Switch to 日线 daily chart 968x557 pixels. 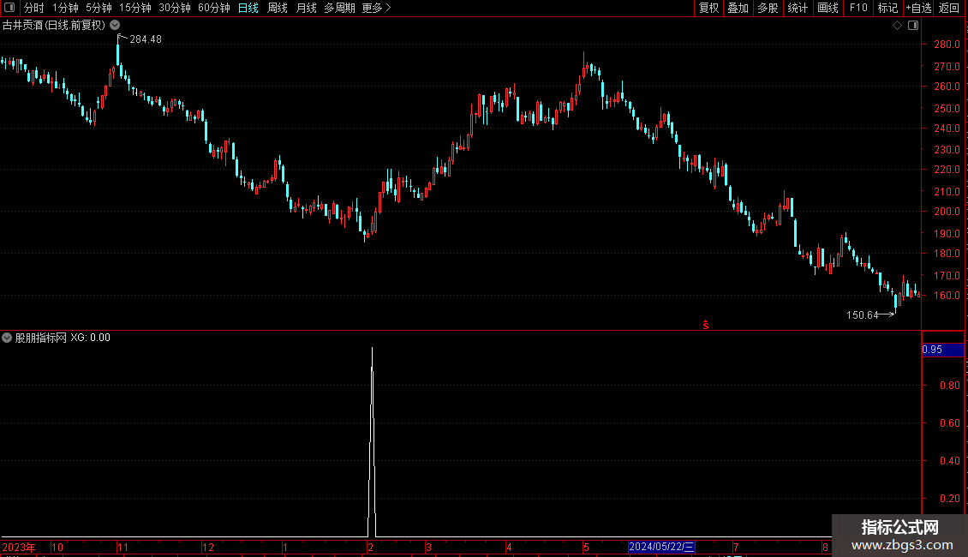tap(248, 8)
